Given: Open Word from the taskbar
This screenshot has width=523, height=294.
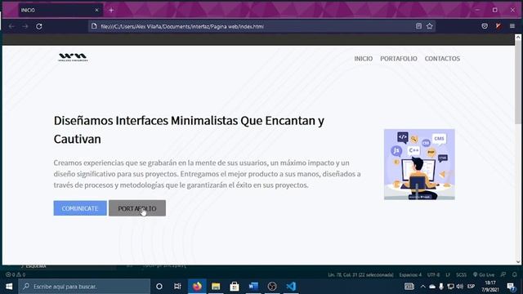Looking at the screenshot, I should (x=253, y=287).
